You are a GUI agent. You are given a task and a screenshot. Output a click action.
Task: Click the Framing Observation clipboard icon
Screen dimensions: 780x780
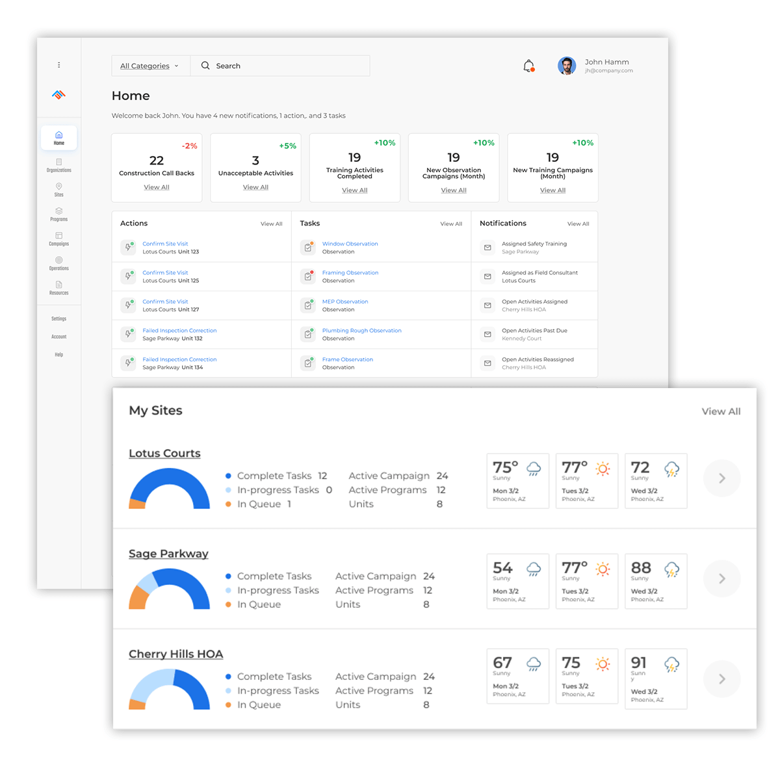(x=308, y=276)
